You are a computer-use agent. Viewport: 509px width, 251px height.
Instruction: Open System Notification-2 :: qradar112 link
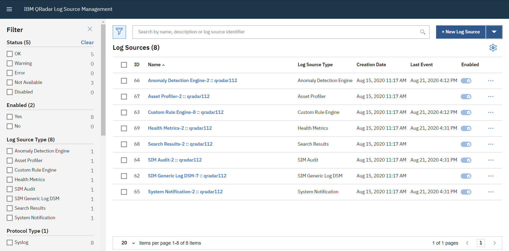pyautogui.click(x=185, y=192)
